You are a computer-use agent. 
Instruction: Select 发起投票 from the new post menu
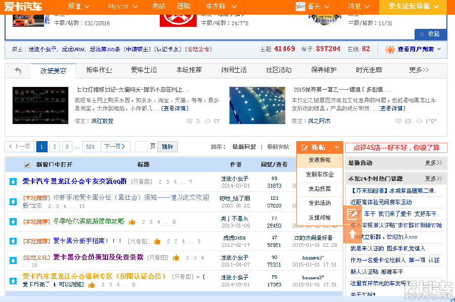[320, 189]
